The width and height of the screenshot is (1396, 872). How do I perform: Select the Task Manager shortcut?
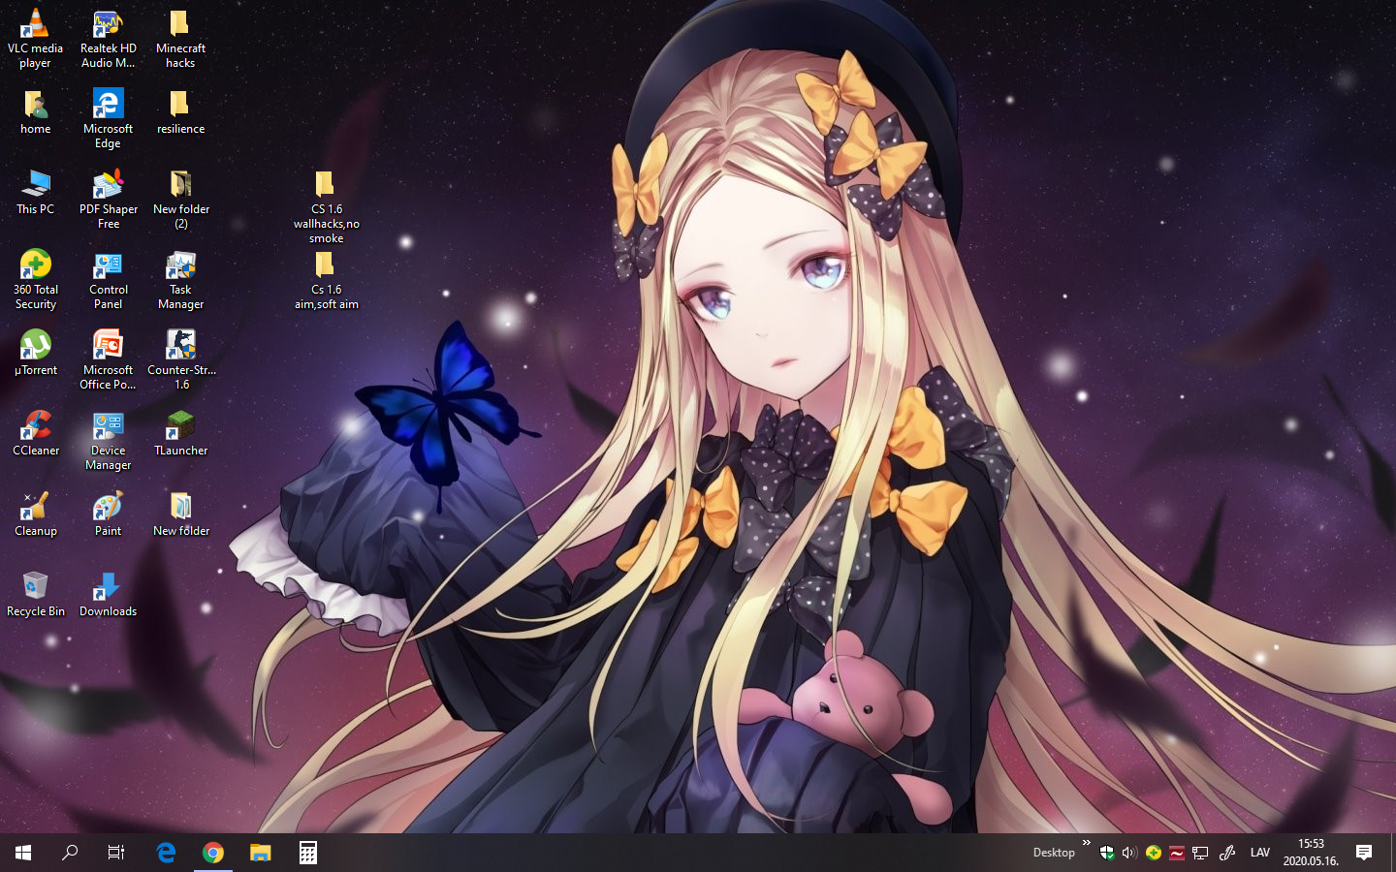point(180,280)
